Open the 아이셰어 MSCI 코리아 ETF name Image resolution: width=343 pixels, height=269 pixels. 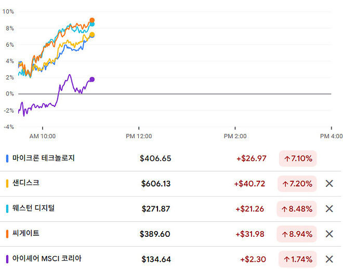coord(47,259)
